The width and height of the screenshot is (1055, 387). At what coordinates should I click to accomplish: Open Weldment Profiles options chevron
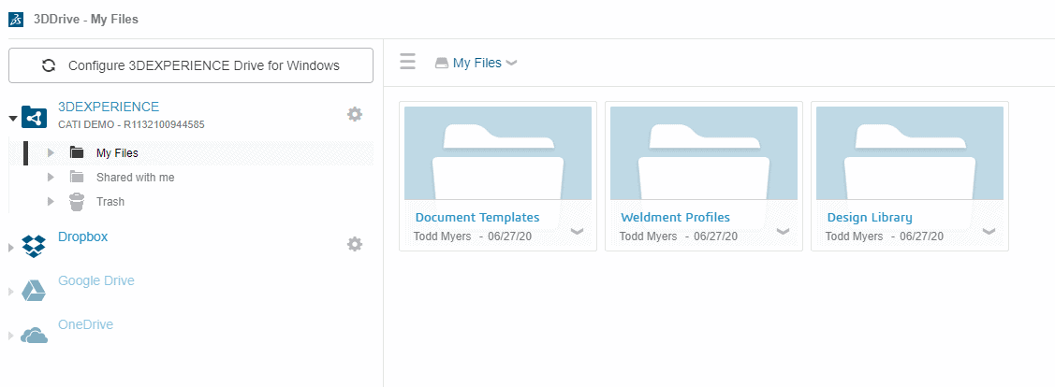tap(783, 231)
